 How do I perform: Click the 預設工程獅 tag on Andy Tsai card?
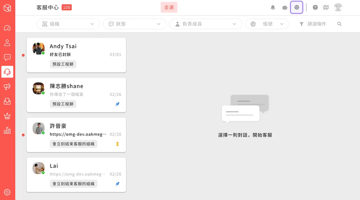(x=63, y=64)
